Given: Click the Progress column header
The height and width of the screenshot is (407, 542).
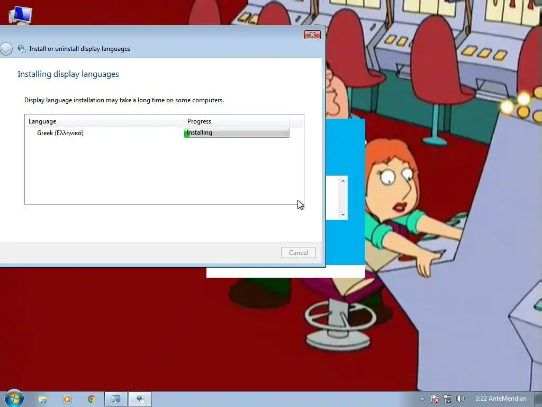Looking at the screenshot, I should (237, 121).
